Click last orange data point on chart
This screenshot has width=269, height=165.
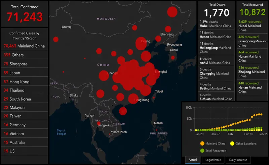pos(262,114)
